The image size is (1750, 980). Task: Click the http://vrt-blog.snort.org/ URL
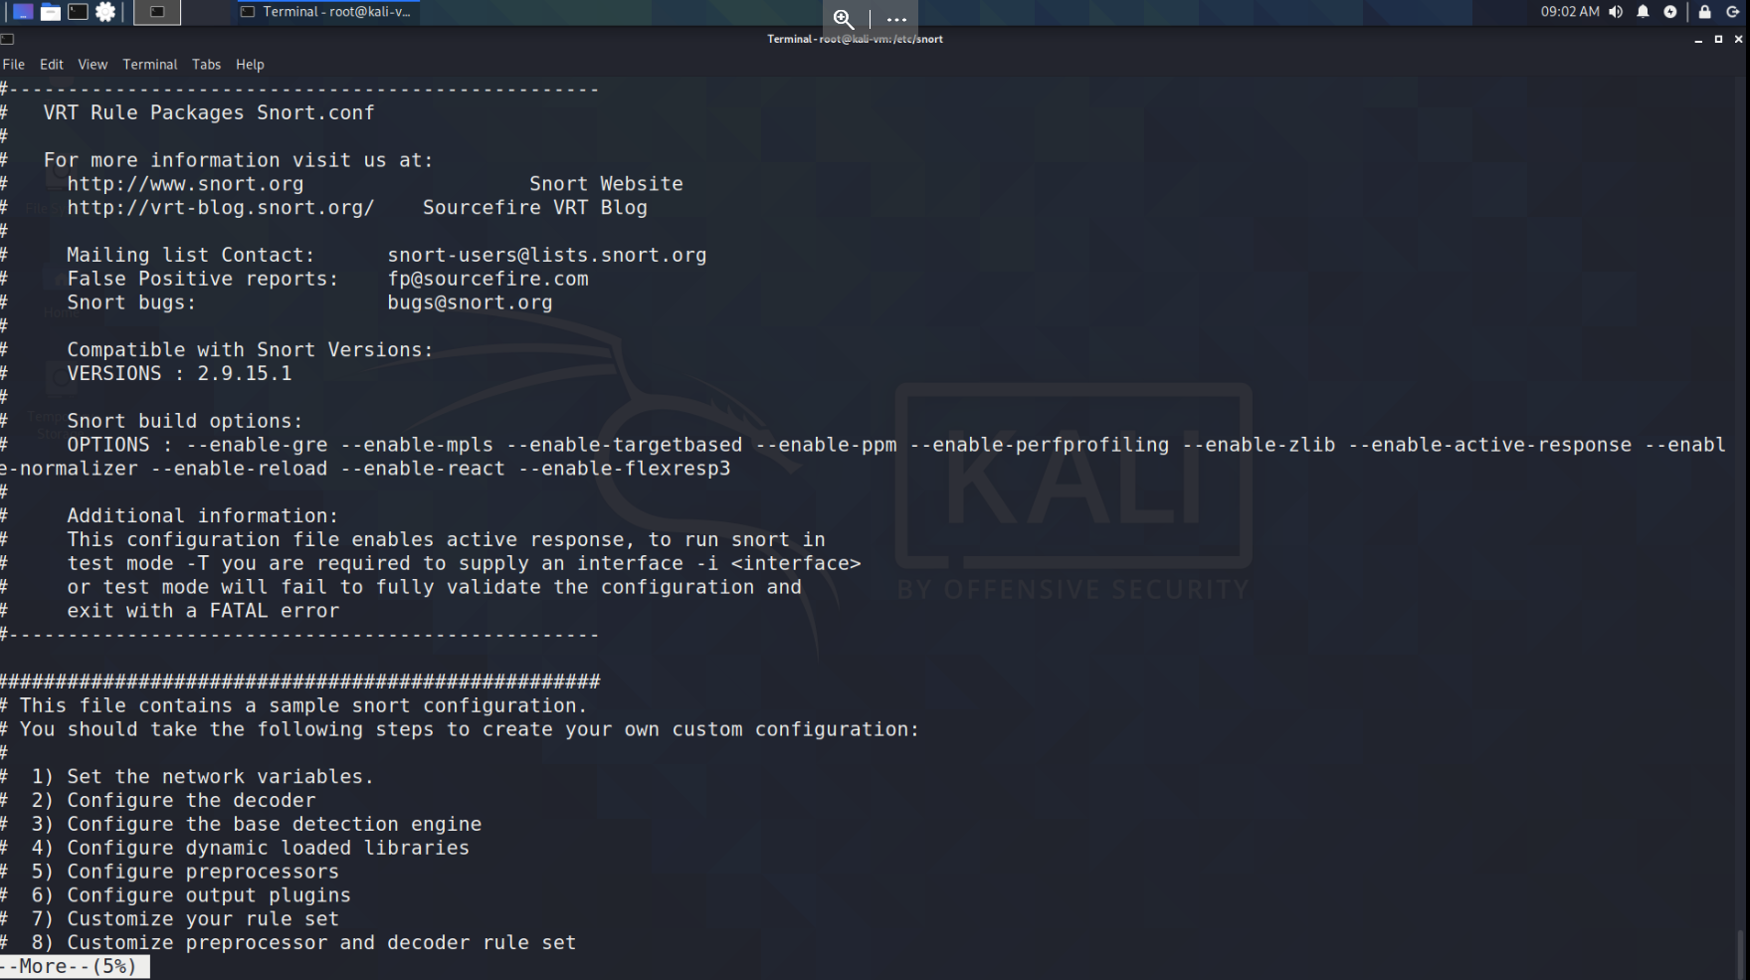click(221, 208)
